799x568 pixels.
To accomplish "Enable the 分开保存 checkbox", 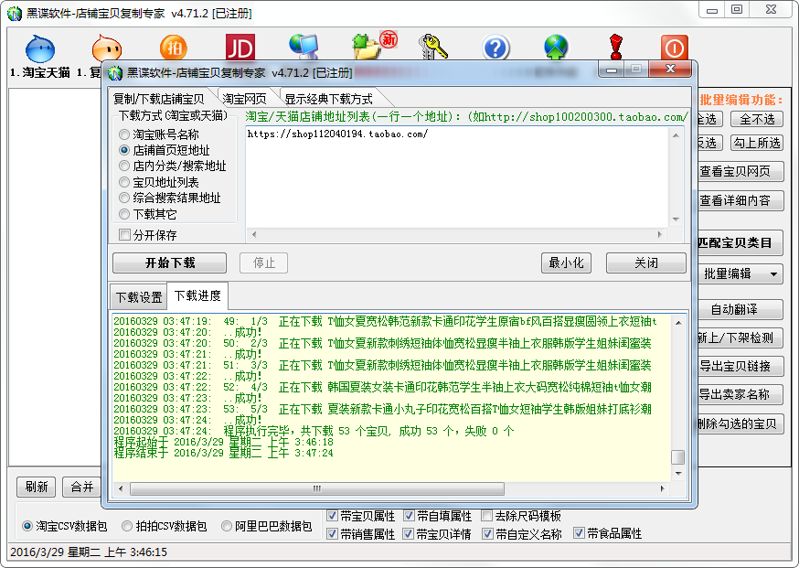I will pyautogui.click(x=124, y=235).
